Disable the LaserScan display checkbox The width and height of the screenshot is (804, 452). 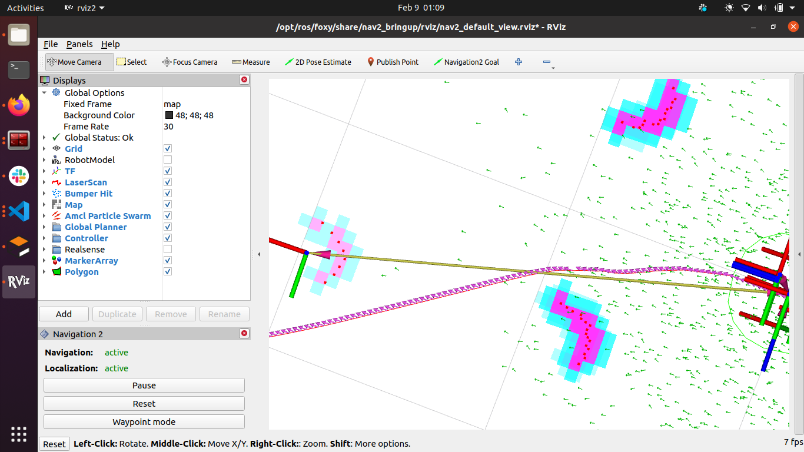click(x=168, y=182)
